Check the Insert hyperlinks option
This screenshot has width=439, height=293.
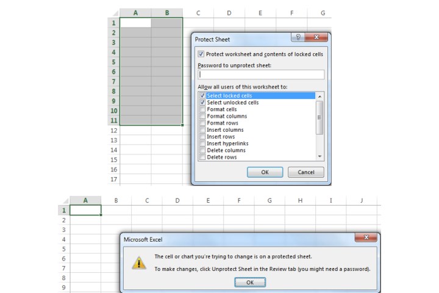(203, 143)
